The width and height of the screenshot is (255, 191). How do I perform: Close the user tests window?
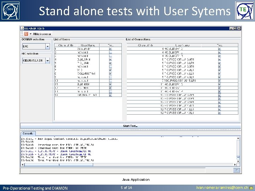tap(239, 28)
